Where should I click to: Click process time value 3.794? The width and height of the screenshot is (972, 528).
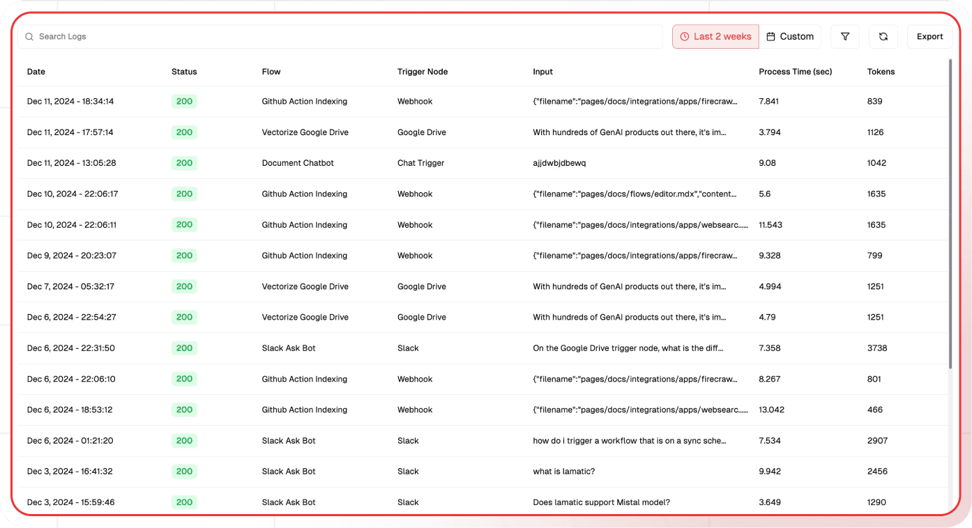770,132
